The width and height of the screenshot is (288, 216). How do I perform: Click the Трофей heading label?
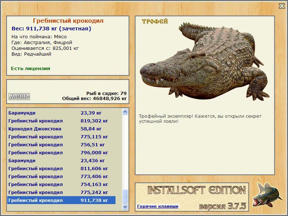[155, 22]
